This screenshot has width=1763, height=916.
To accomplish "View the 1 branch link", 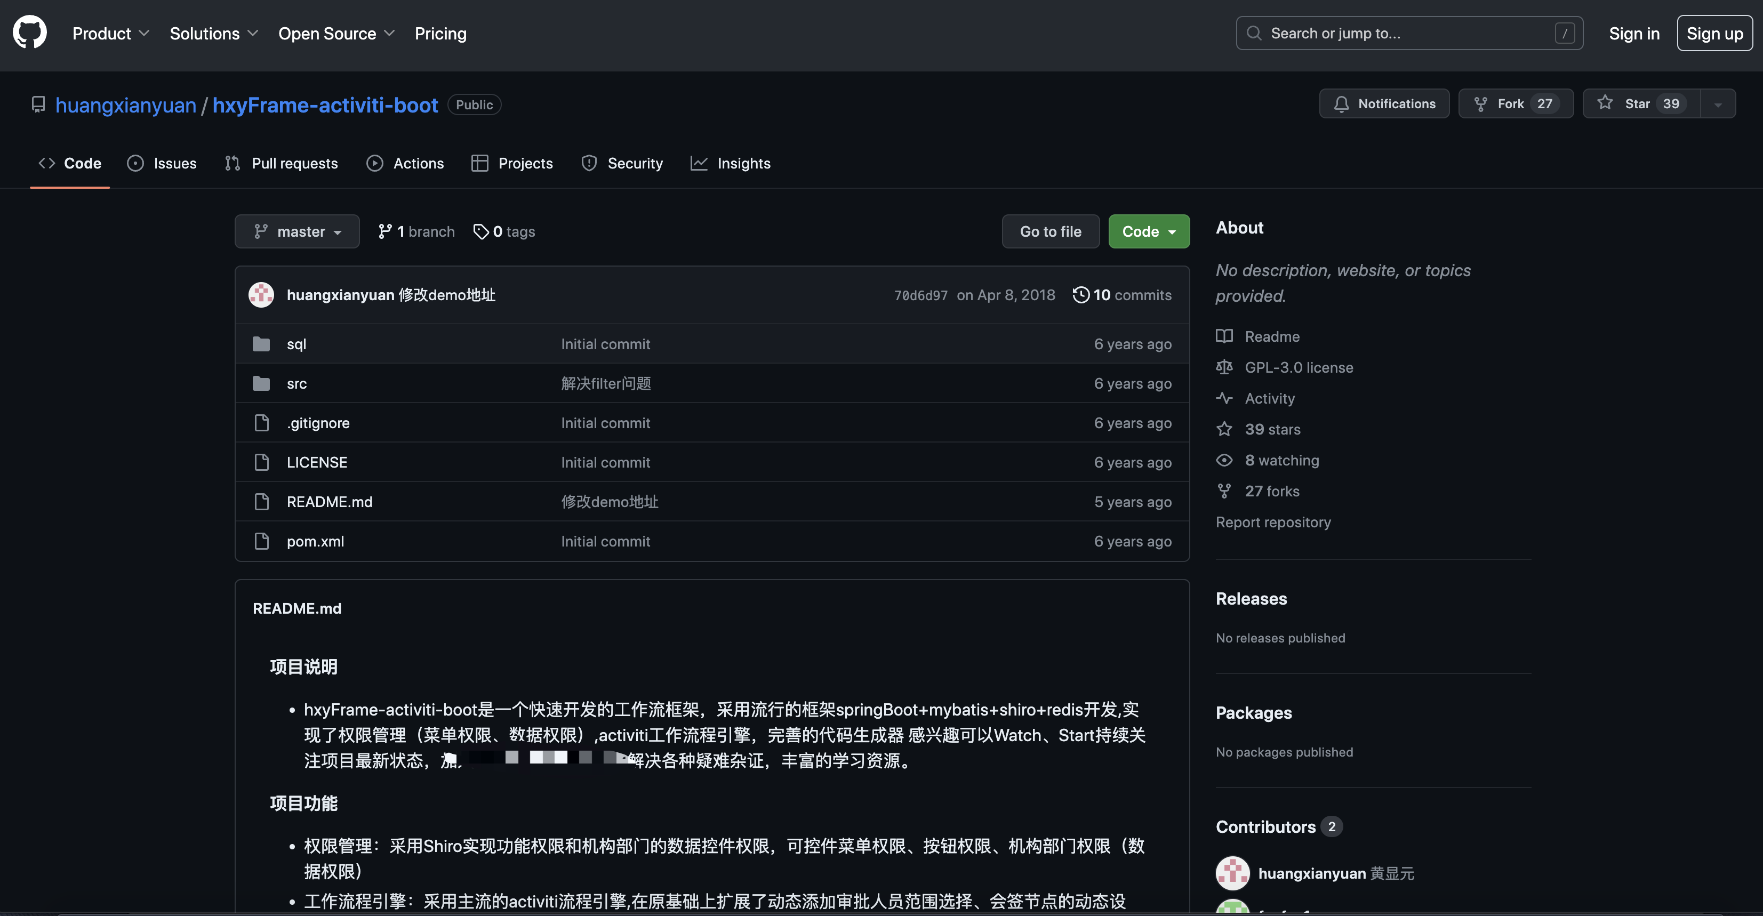I will pos(416,231).
